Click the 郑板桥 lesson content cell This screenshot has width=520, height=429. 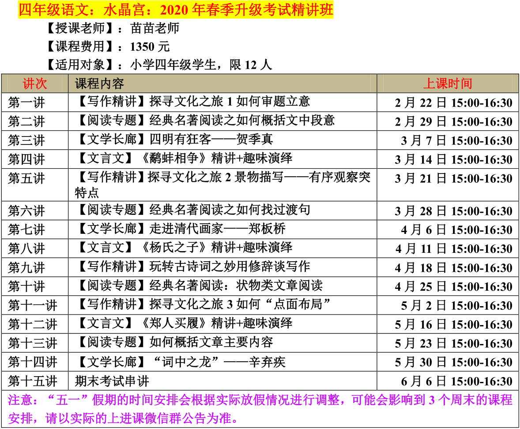coord(181,229)
